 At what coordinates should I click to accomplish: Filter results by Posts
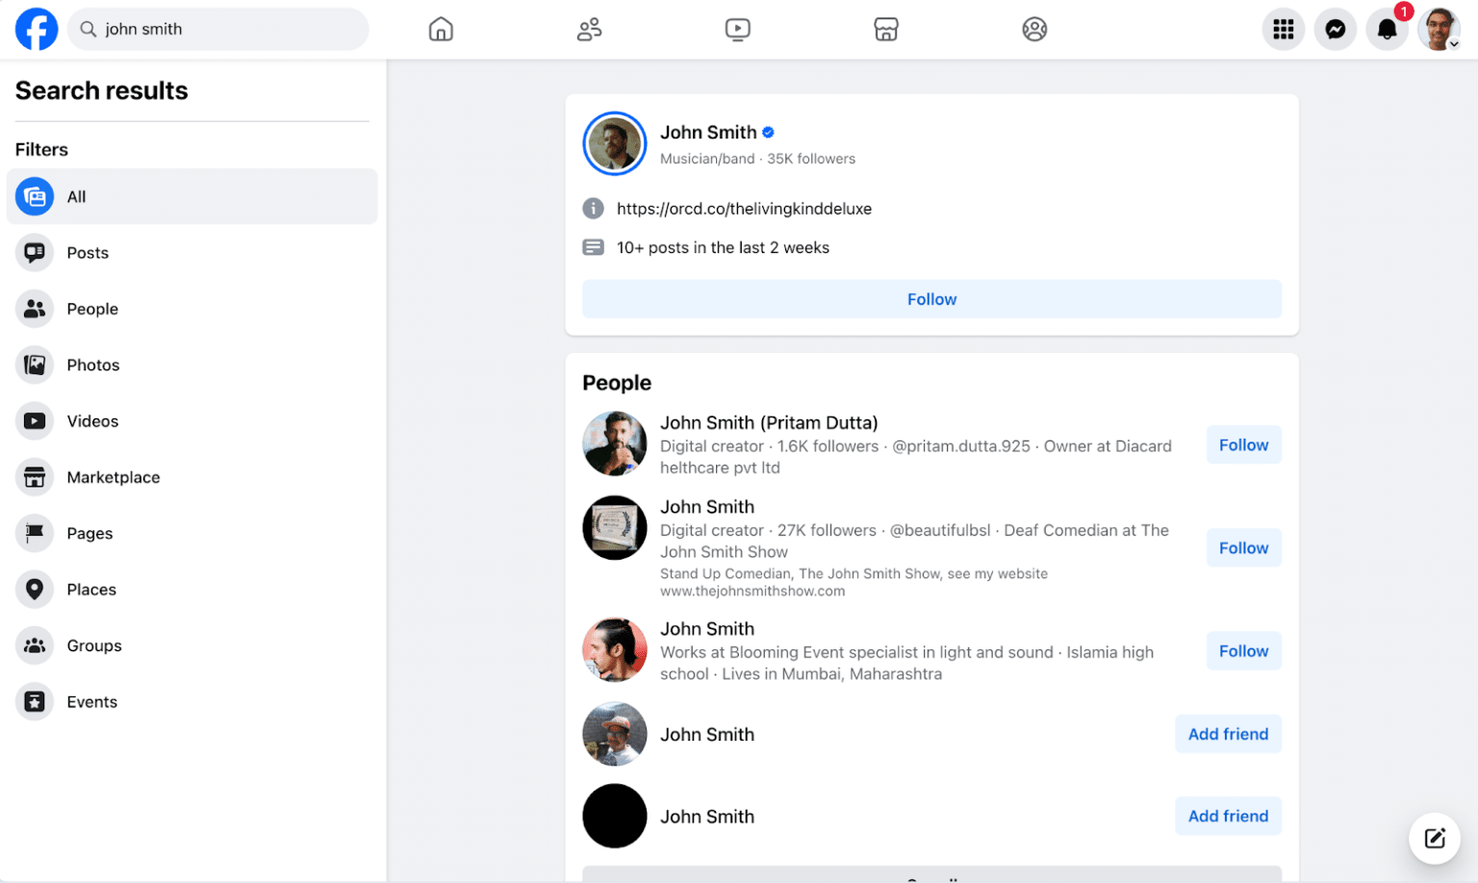pos(88,253)
